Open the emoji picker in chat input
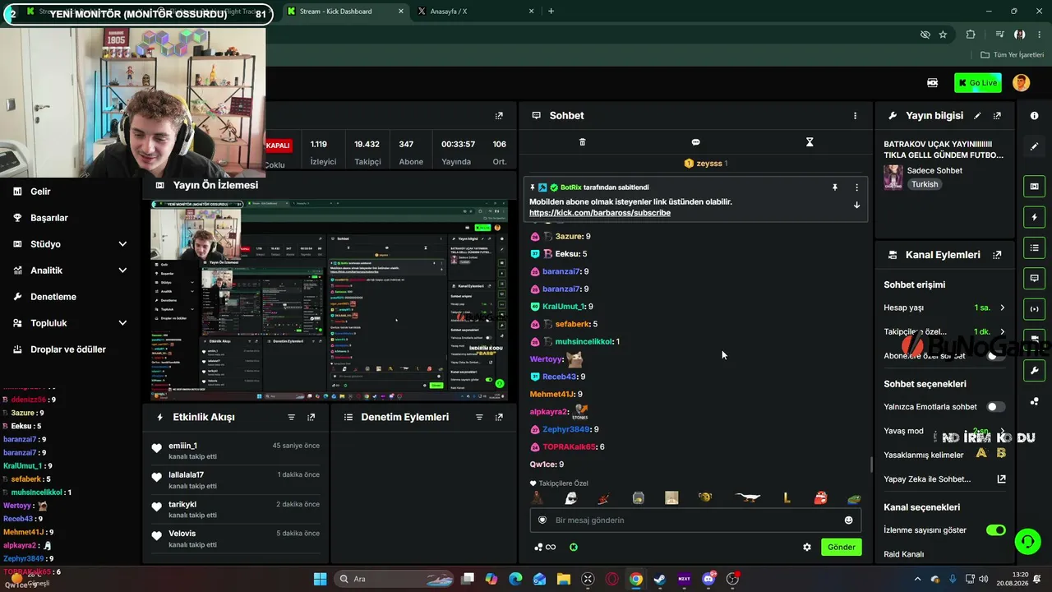Viewport: 1052px width, 592px height. [x=848, y=520]
